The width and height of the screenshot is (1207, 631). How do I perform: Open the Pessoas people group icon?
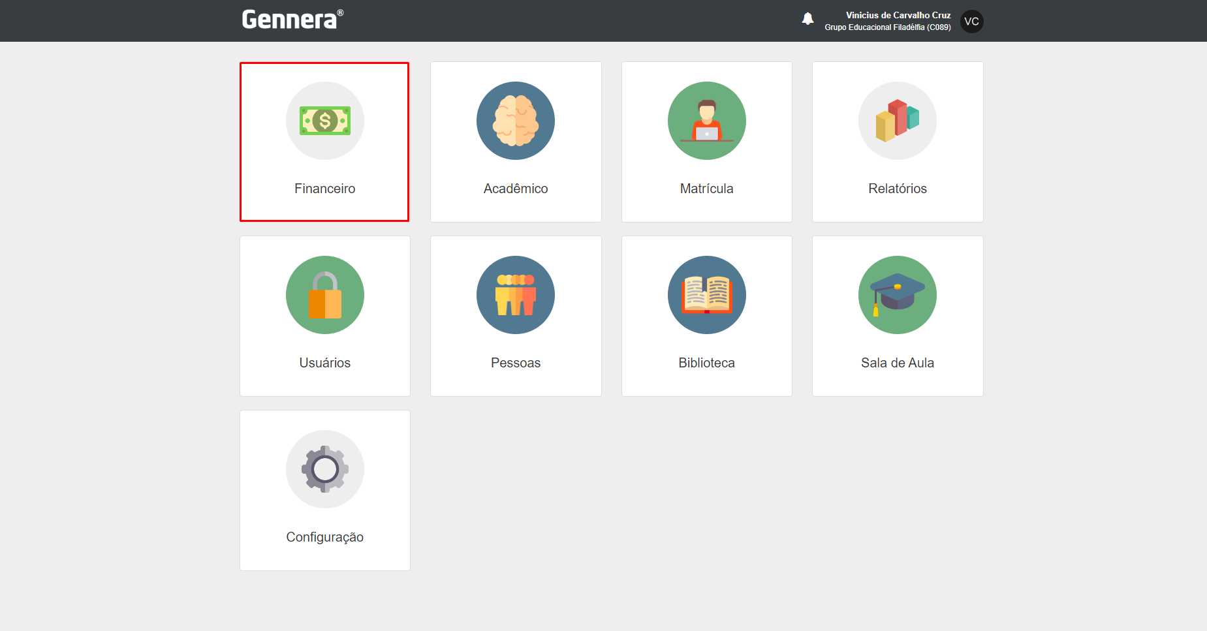[x=515, y=295]
